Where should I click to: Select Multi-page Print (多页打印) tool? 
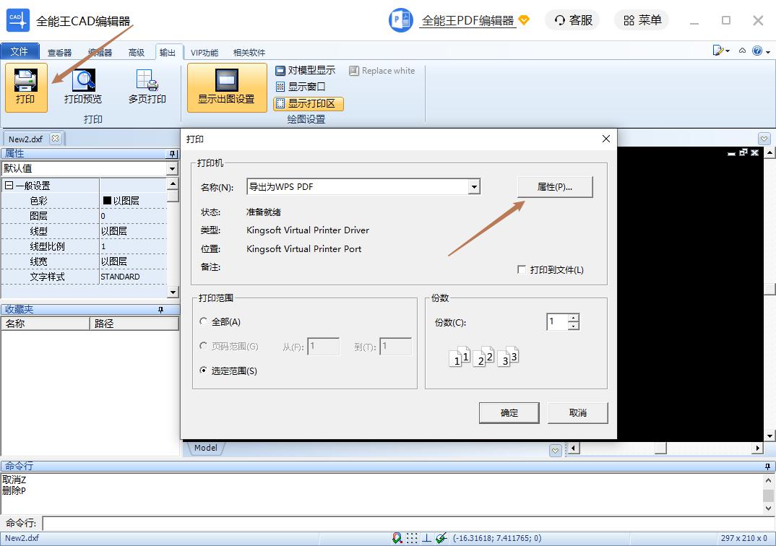147,87
